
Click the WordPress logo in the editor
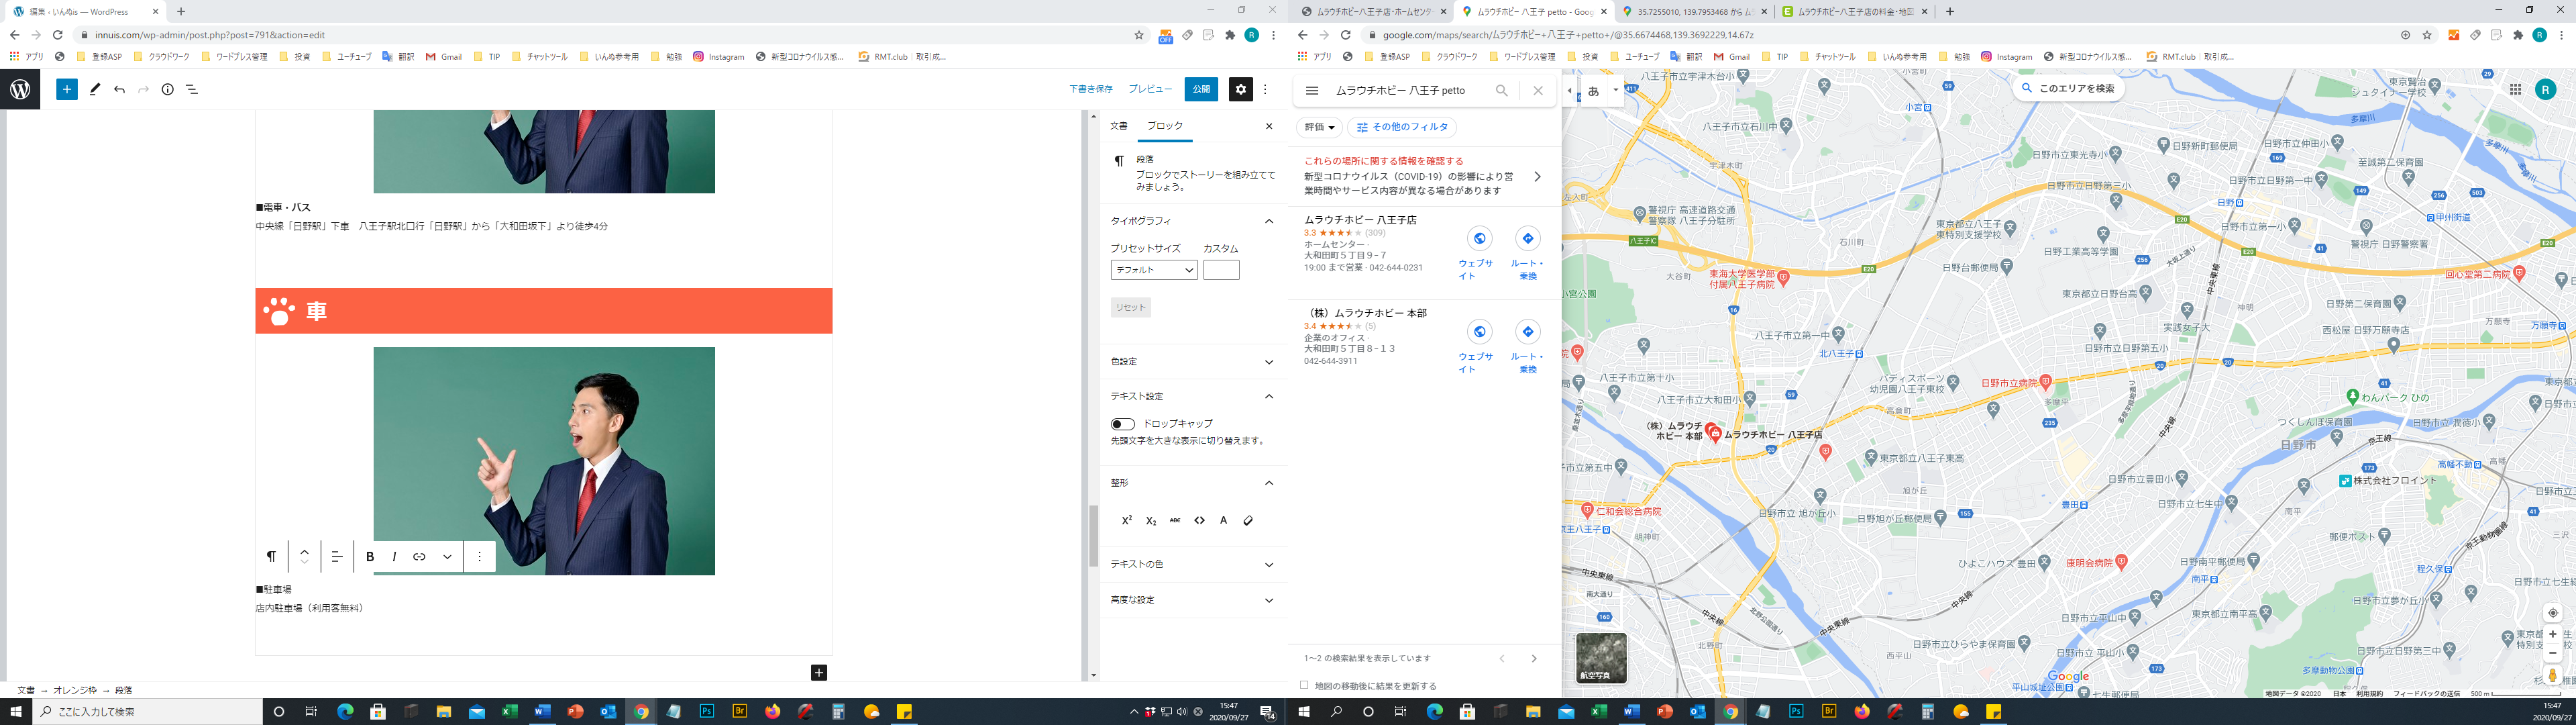tap(20, 89)
